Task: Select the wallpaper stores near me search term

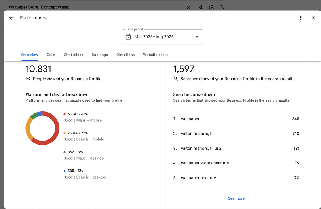Action: tap(205, 163)
